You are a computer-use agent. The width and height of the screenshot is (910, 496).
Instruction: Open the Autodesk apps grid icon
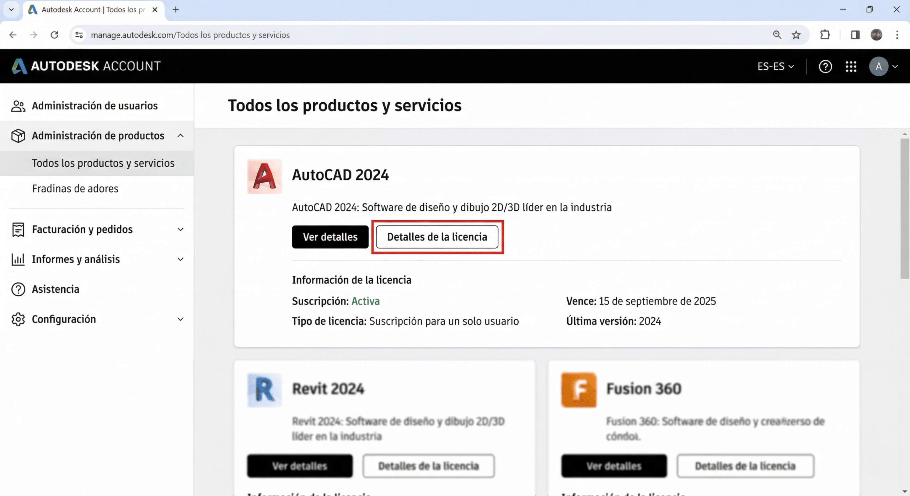click(x=851, y=66)
